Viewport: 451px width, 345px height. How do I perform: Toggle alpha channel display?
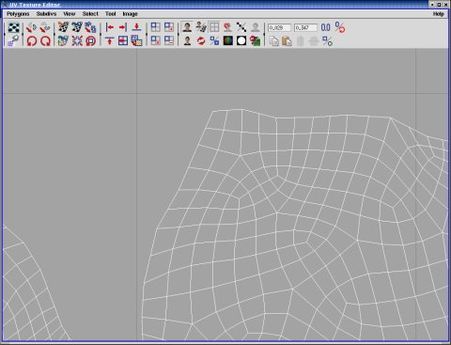[241, 40]
